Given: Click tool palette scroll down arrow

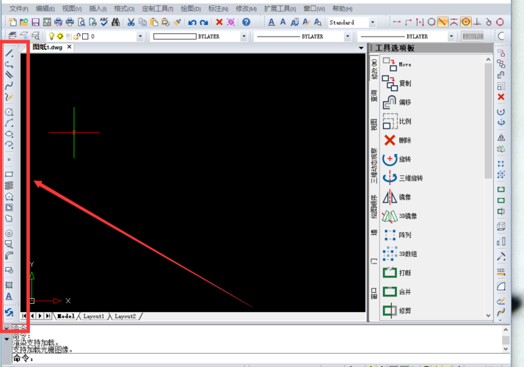Looking at the screenshot, I should click(488, 316).
